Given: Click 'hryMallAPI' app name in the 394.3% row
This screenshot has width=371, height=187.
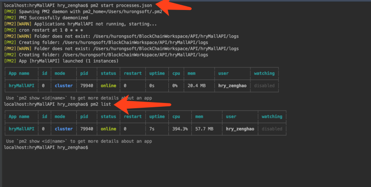Looking at the screenshot, I should point(21,129).
